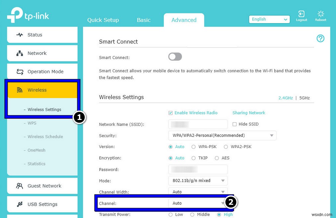The height and width of the screenshot is (218, 336).
Task: Select Middle transmit power
Action: point(192,215)
